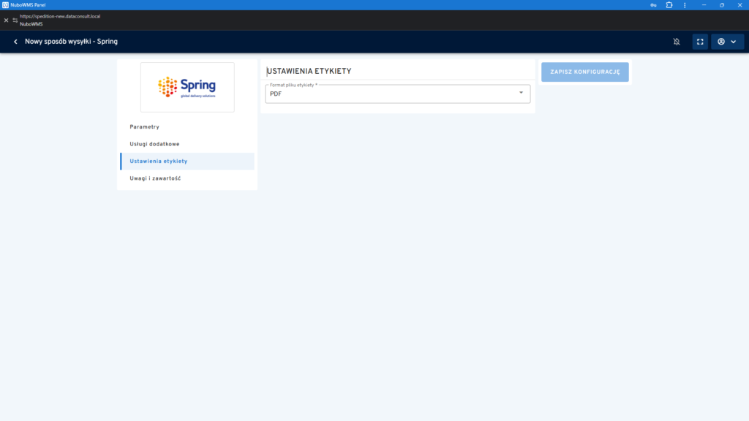The width and height of the screenshot is (749, 421).
Task: Open the Parametry section
Action: pos(144,127)
